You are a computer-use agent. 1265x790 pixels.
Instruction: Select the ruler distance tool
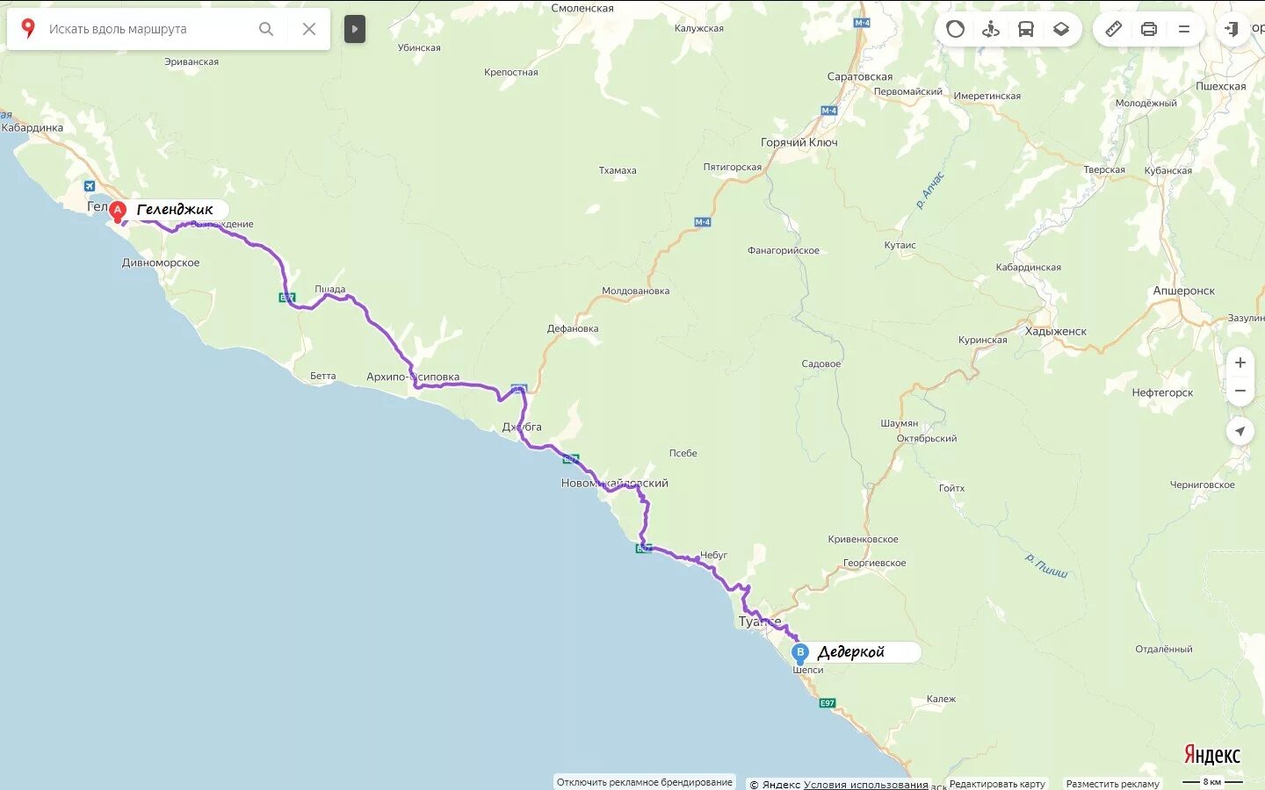click(x=1113, y=29)
